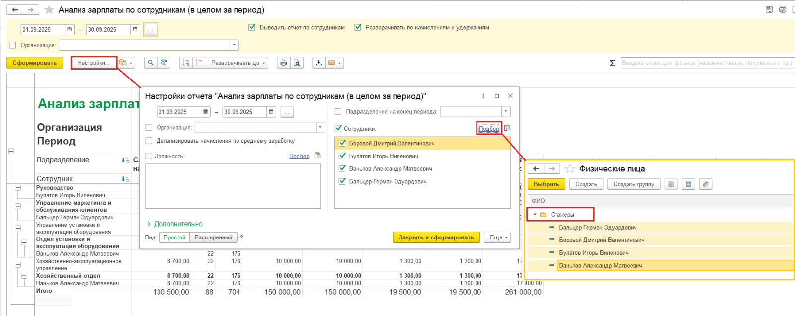Click 'Подбор' link next to Сотрудники
Viewport: 795px width, 316px height.
point(489,129)
